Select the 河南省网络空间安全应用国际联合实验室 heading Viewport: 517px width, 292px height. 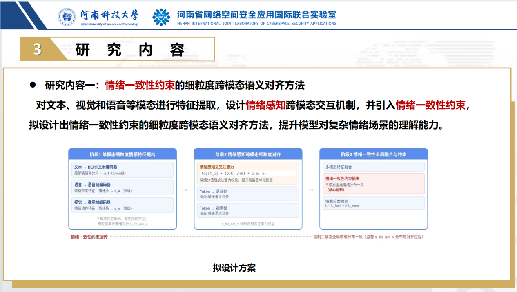pyautogui.click(x=256, y=14)
